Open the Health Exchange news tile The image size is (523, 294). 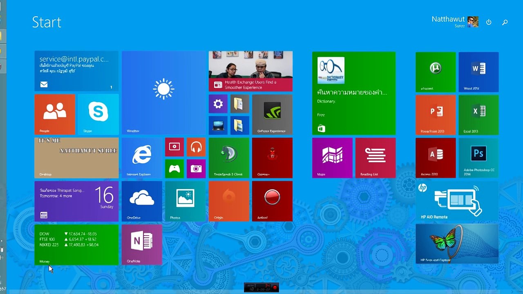[x=250, y=71]
